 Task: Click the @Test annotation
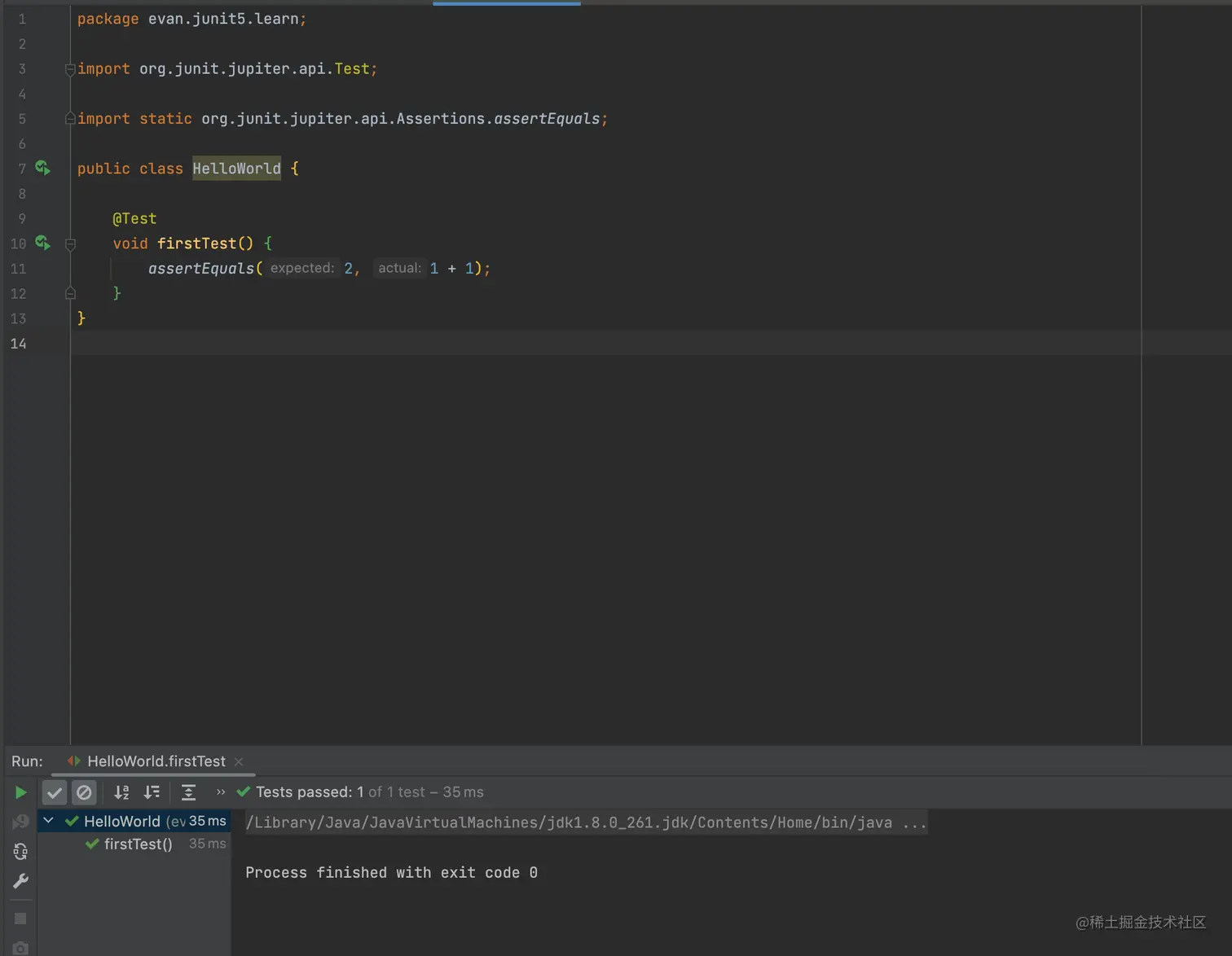click(x=134, y=218)
